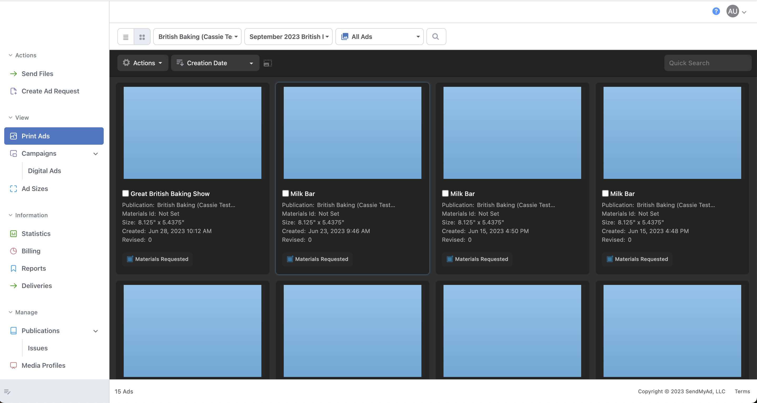The height and width of the screenshot is (403, 757).
Task: Collapse the Manage sidebar section
Action: click(23, 312)
